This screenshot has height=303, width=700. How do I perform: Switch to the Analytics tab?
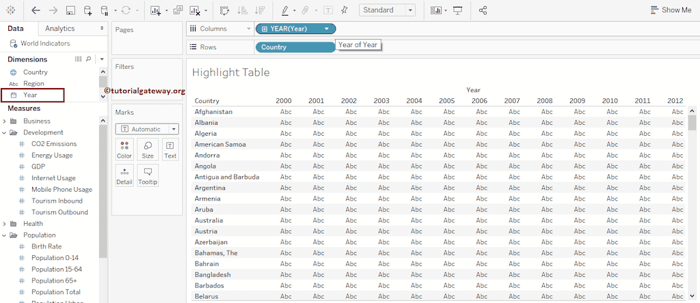[60, 29]
